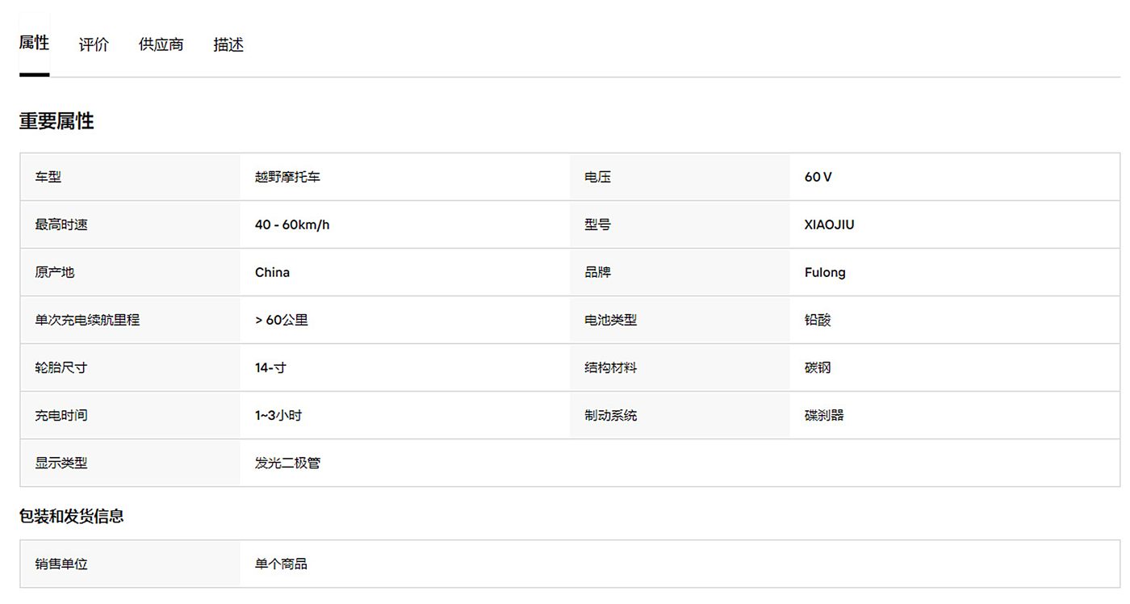
Task: Click the 包装和发货信息 heading
Action: [x=72, y=516]
